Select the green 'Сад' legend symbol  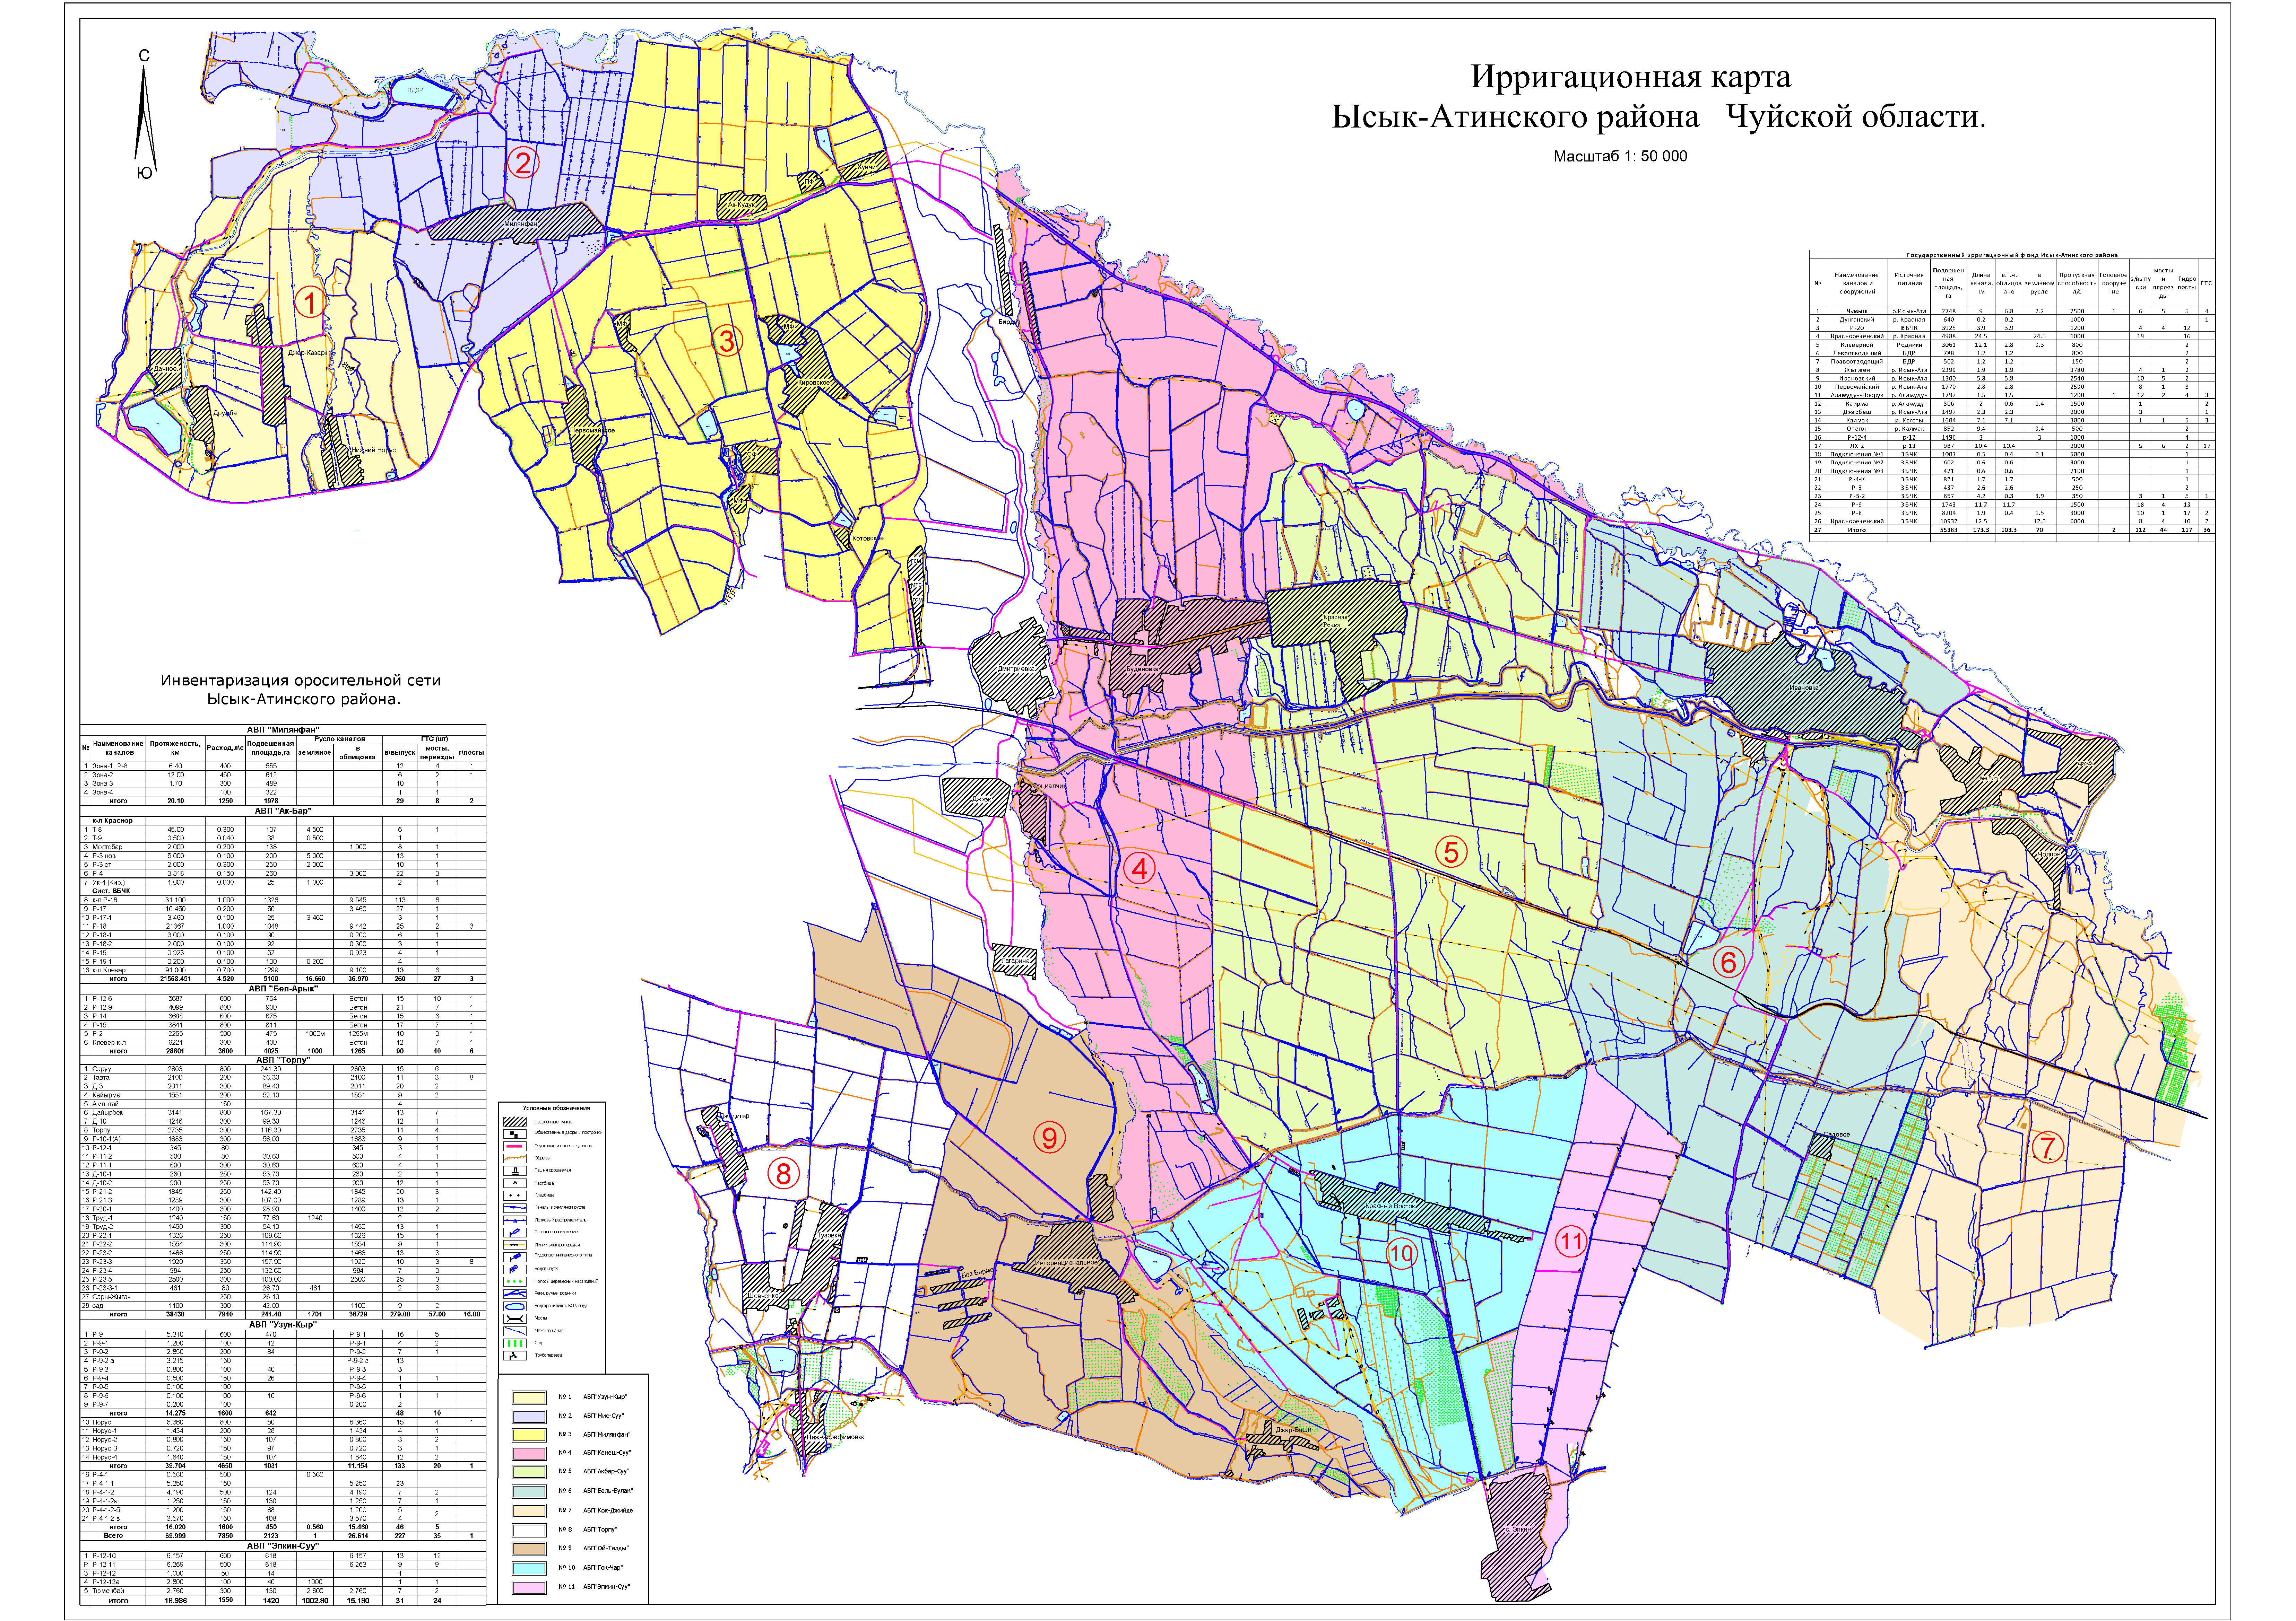(515, 1343)
